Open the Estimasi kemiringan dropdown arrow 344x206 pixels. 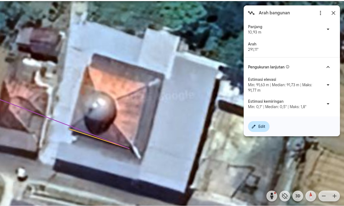pyautogui.click(x=328, y=104)
